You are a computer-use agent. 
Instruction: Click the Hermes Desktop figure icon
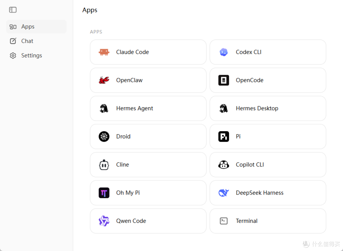[224, 108]
